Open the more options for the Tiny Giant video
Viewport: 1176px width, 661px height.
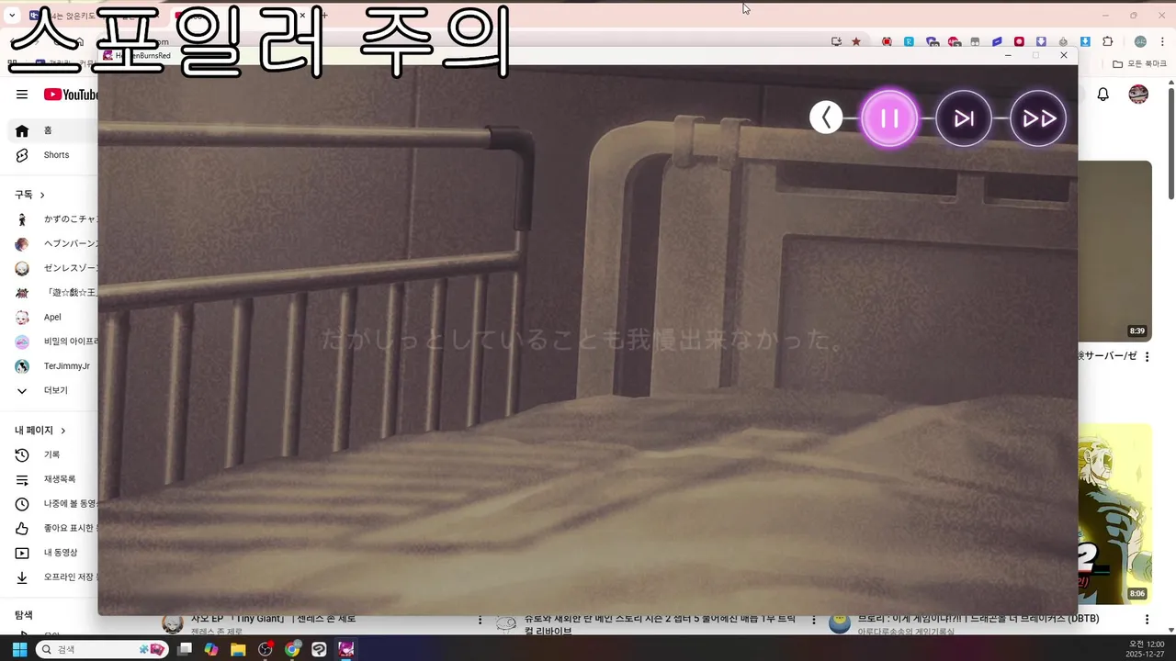coord(480,621)
